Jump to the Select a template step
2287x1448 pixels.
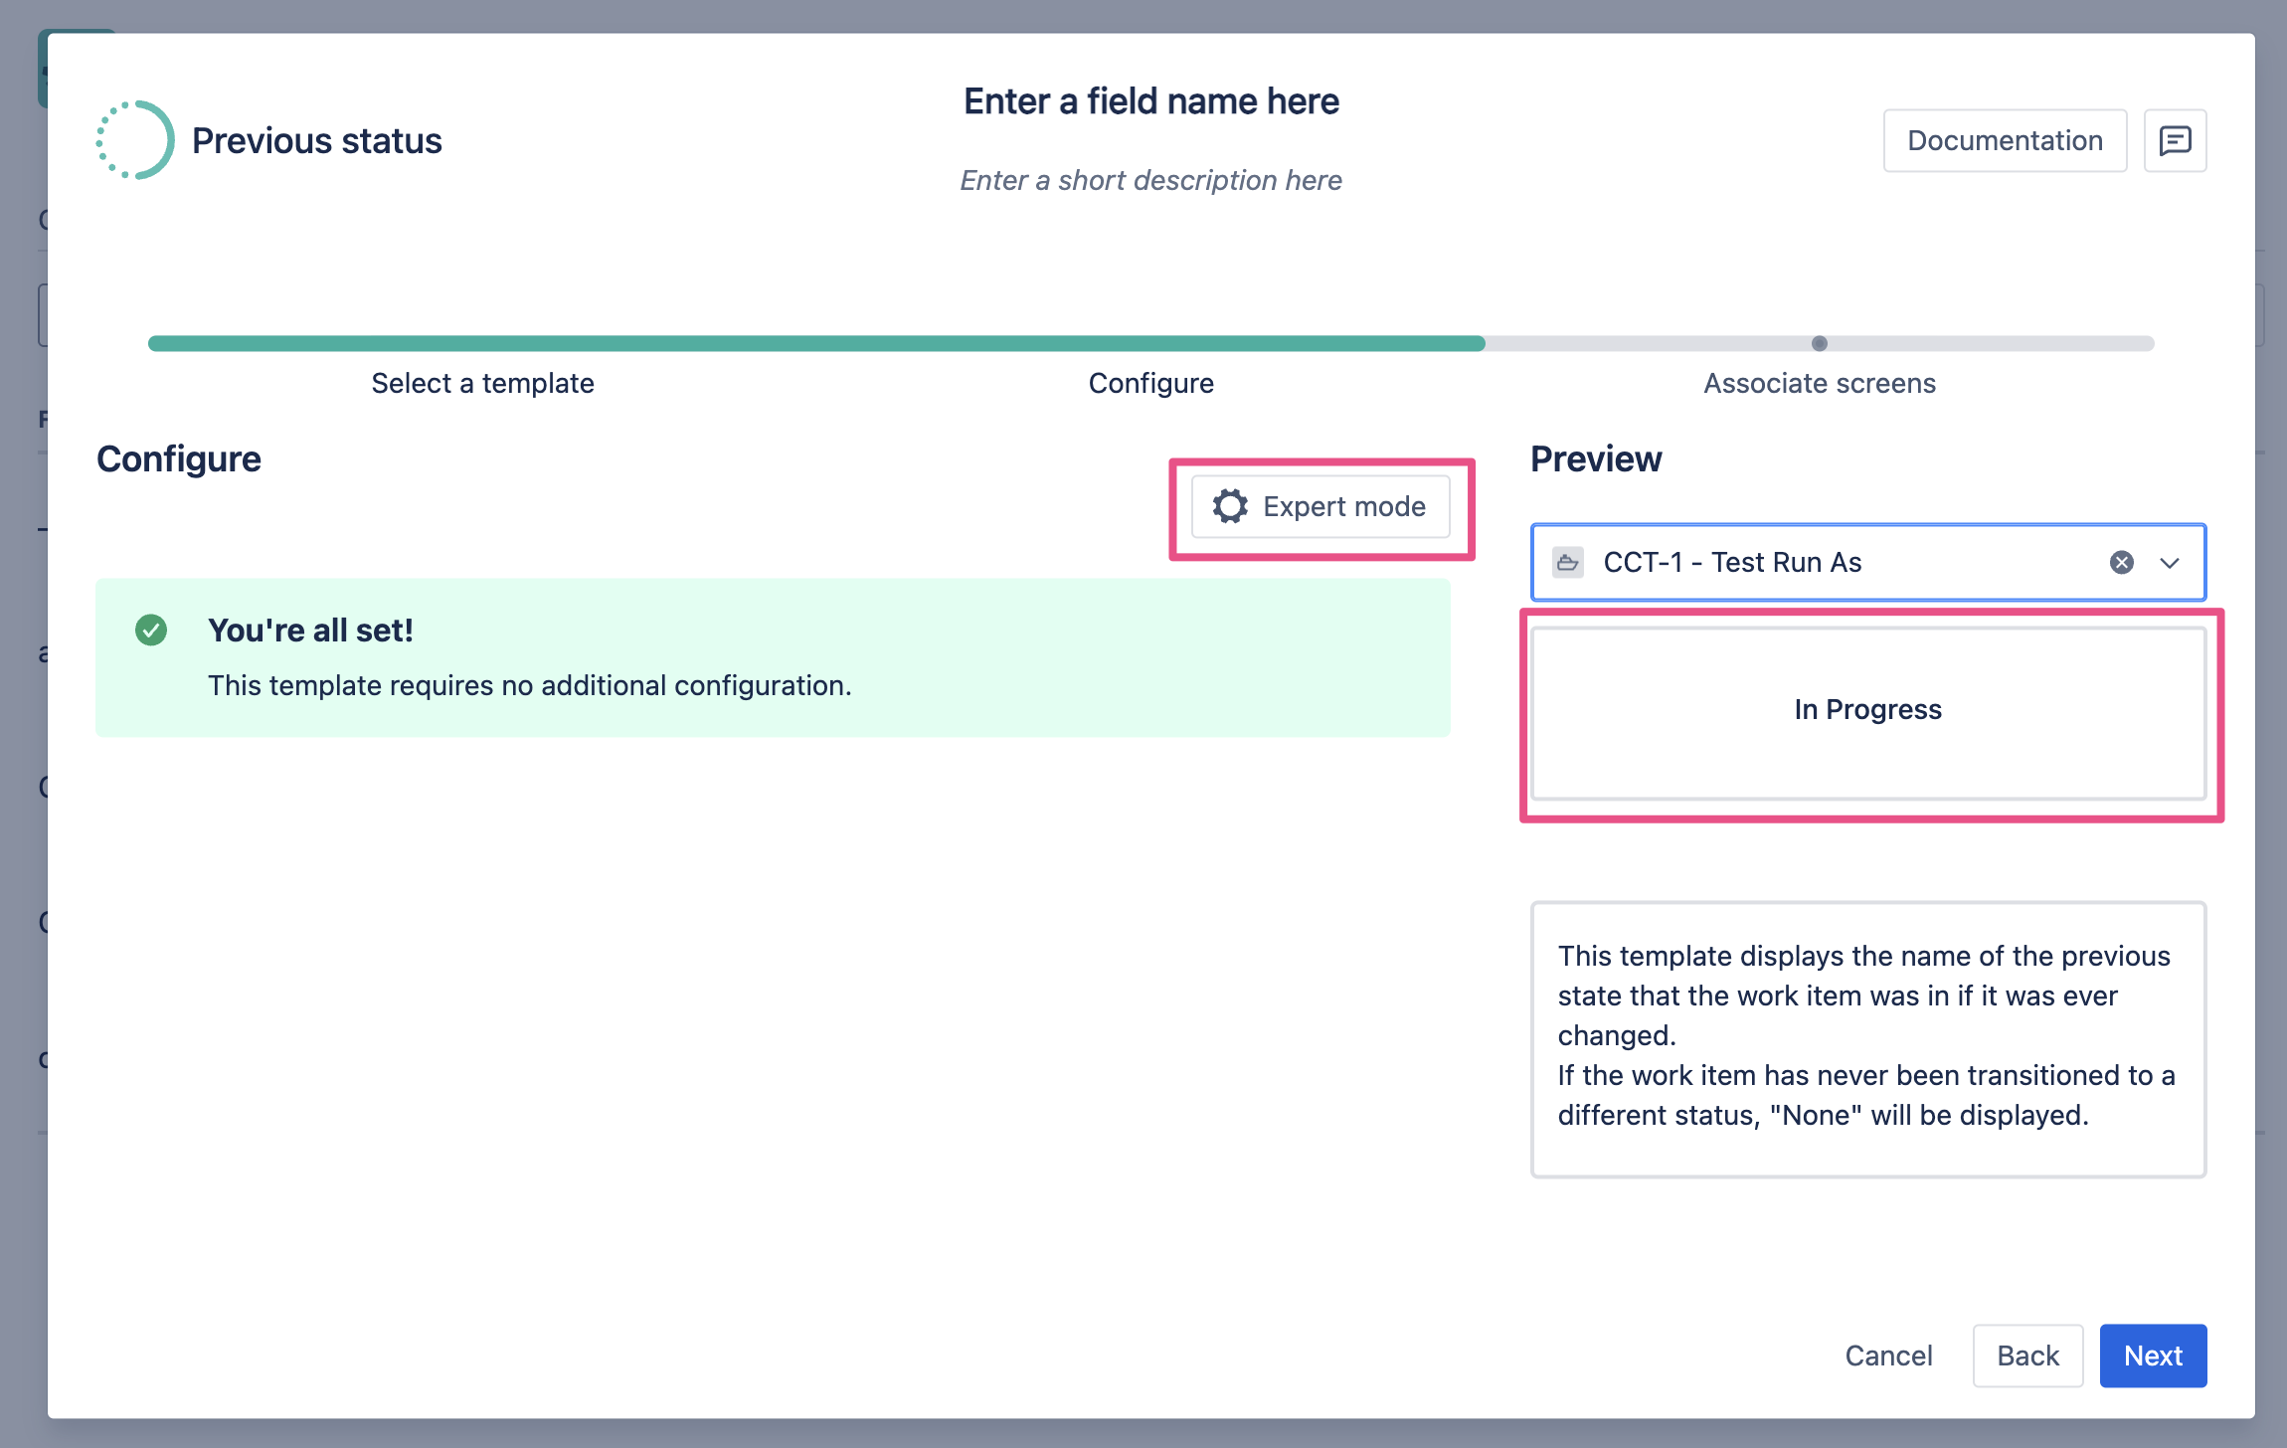(x=482, y=383)
